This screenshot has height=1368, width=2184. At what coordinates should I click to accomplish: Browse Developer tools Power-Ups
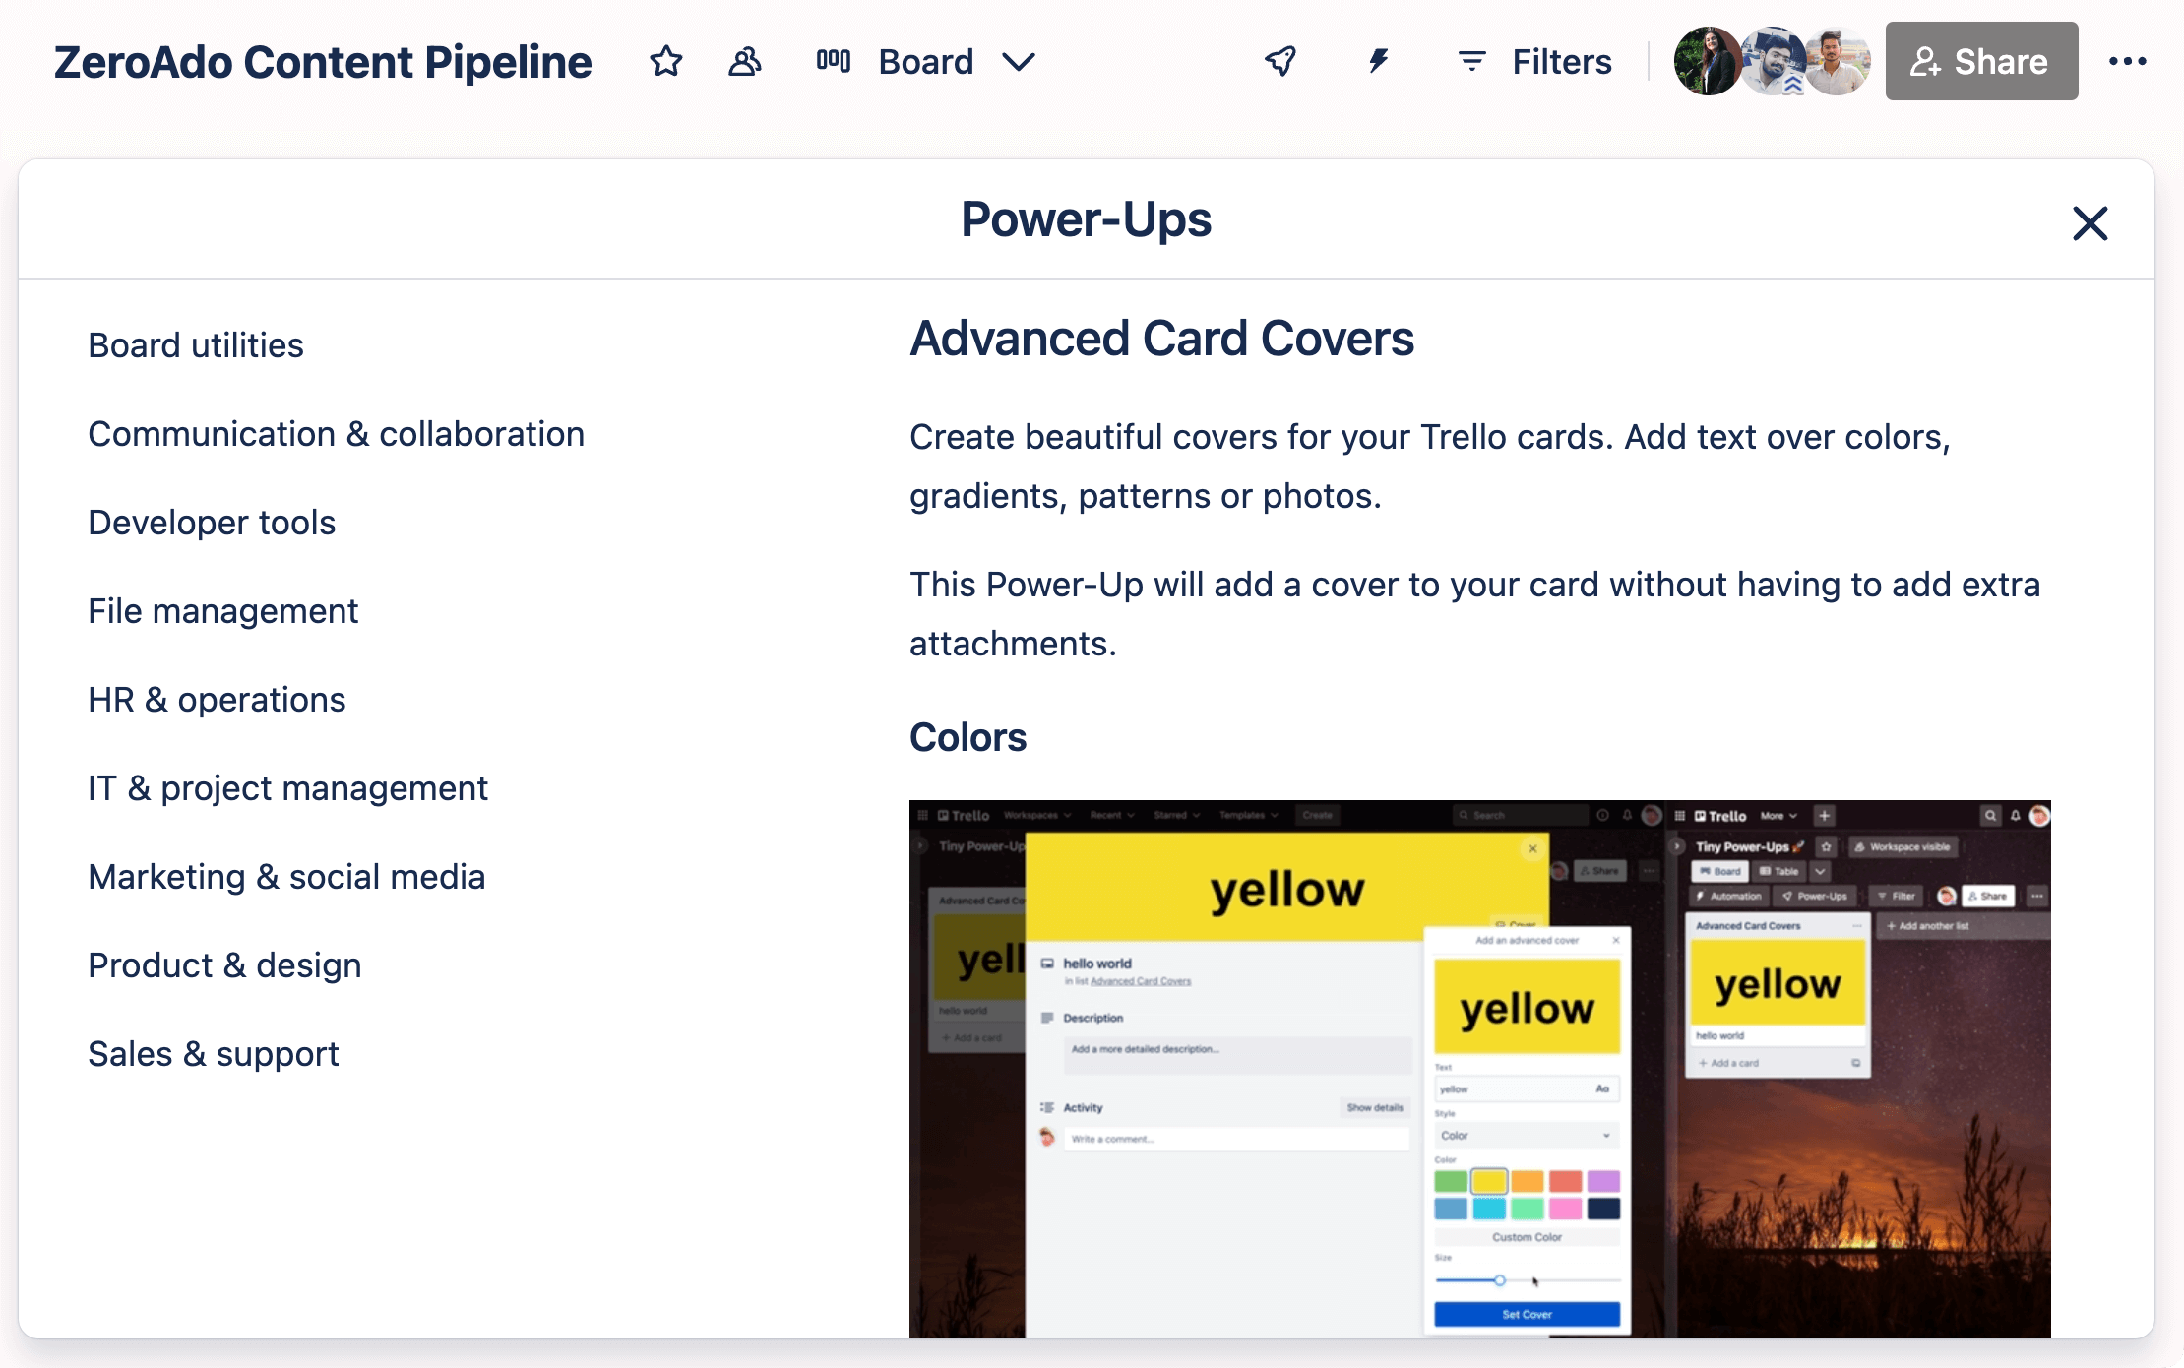[x=211, y=522]
